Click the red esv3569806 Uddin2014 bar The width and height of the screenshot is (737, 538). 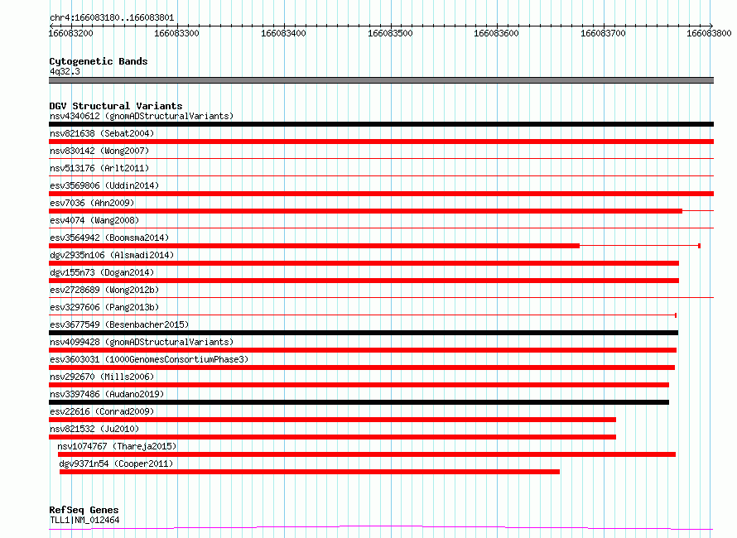(x=381, y=194)
